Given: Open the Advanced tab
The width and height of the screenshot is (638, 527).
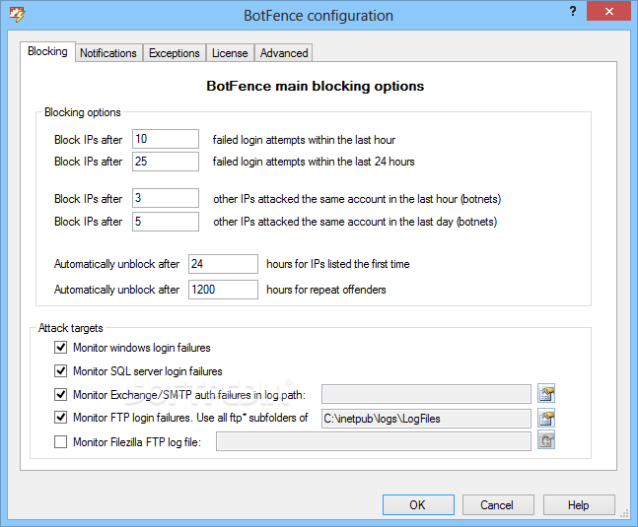Looking at the screenshot, I should tap(284, 53).
